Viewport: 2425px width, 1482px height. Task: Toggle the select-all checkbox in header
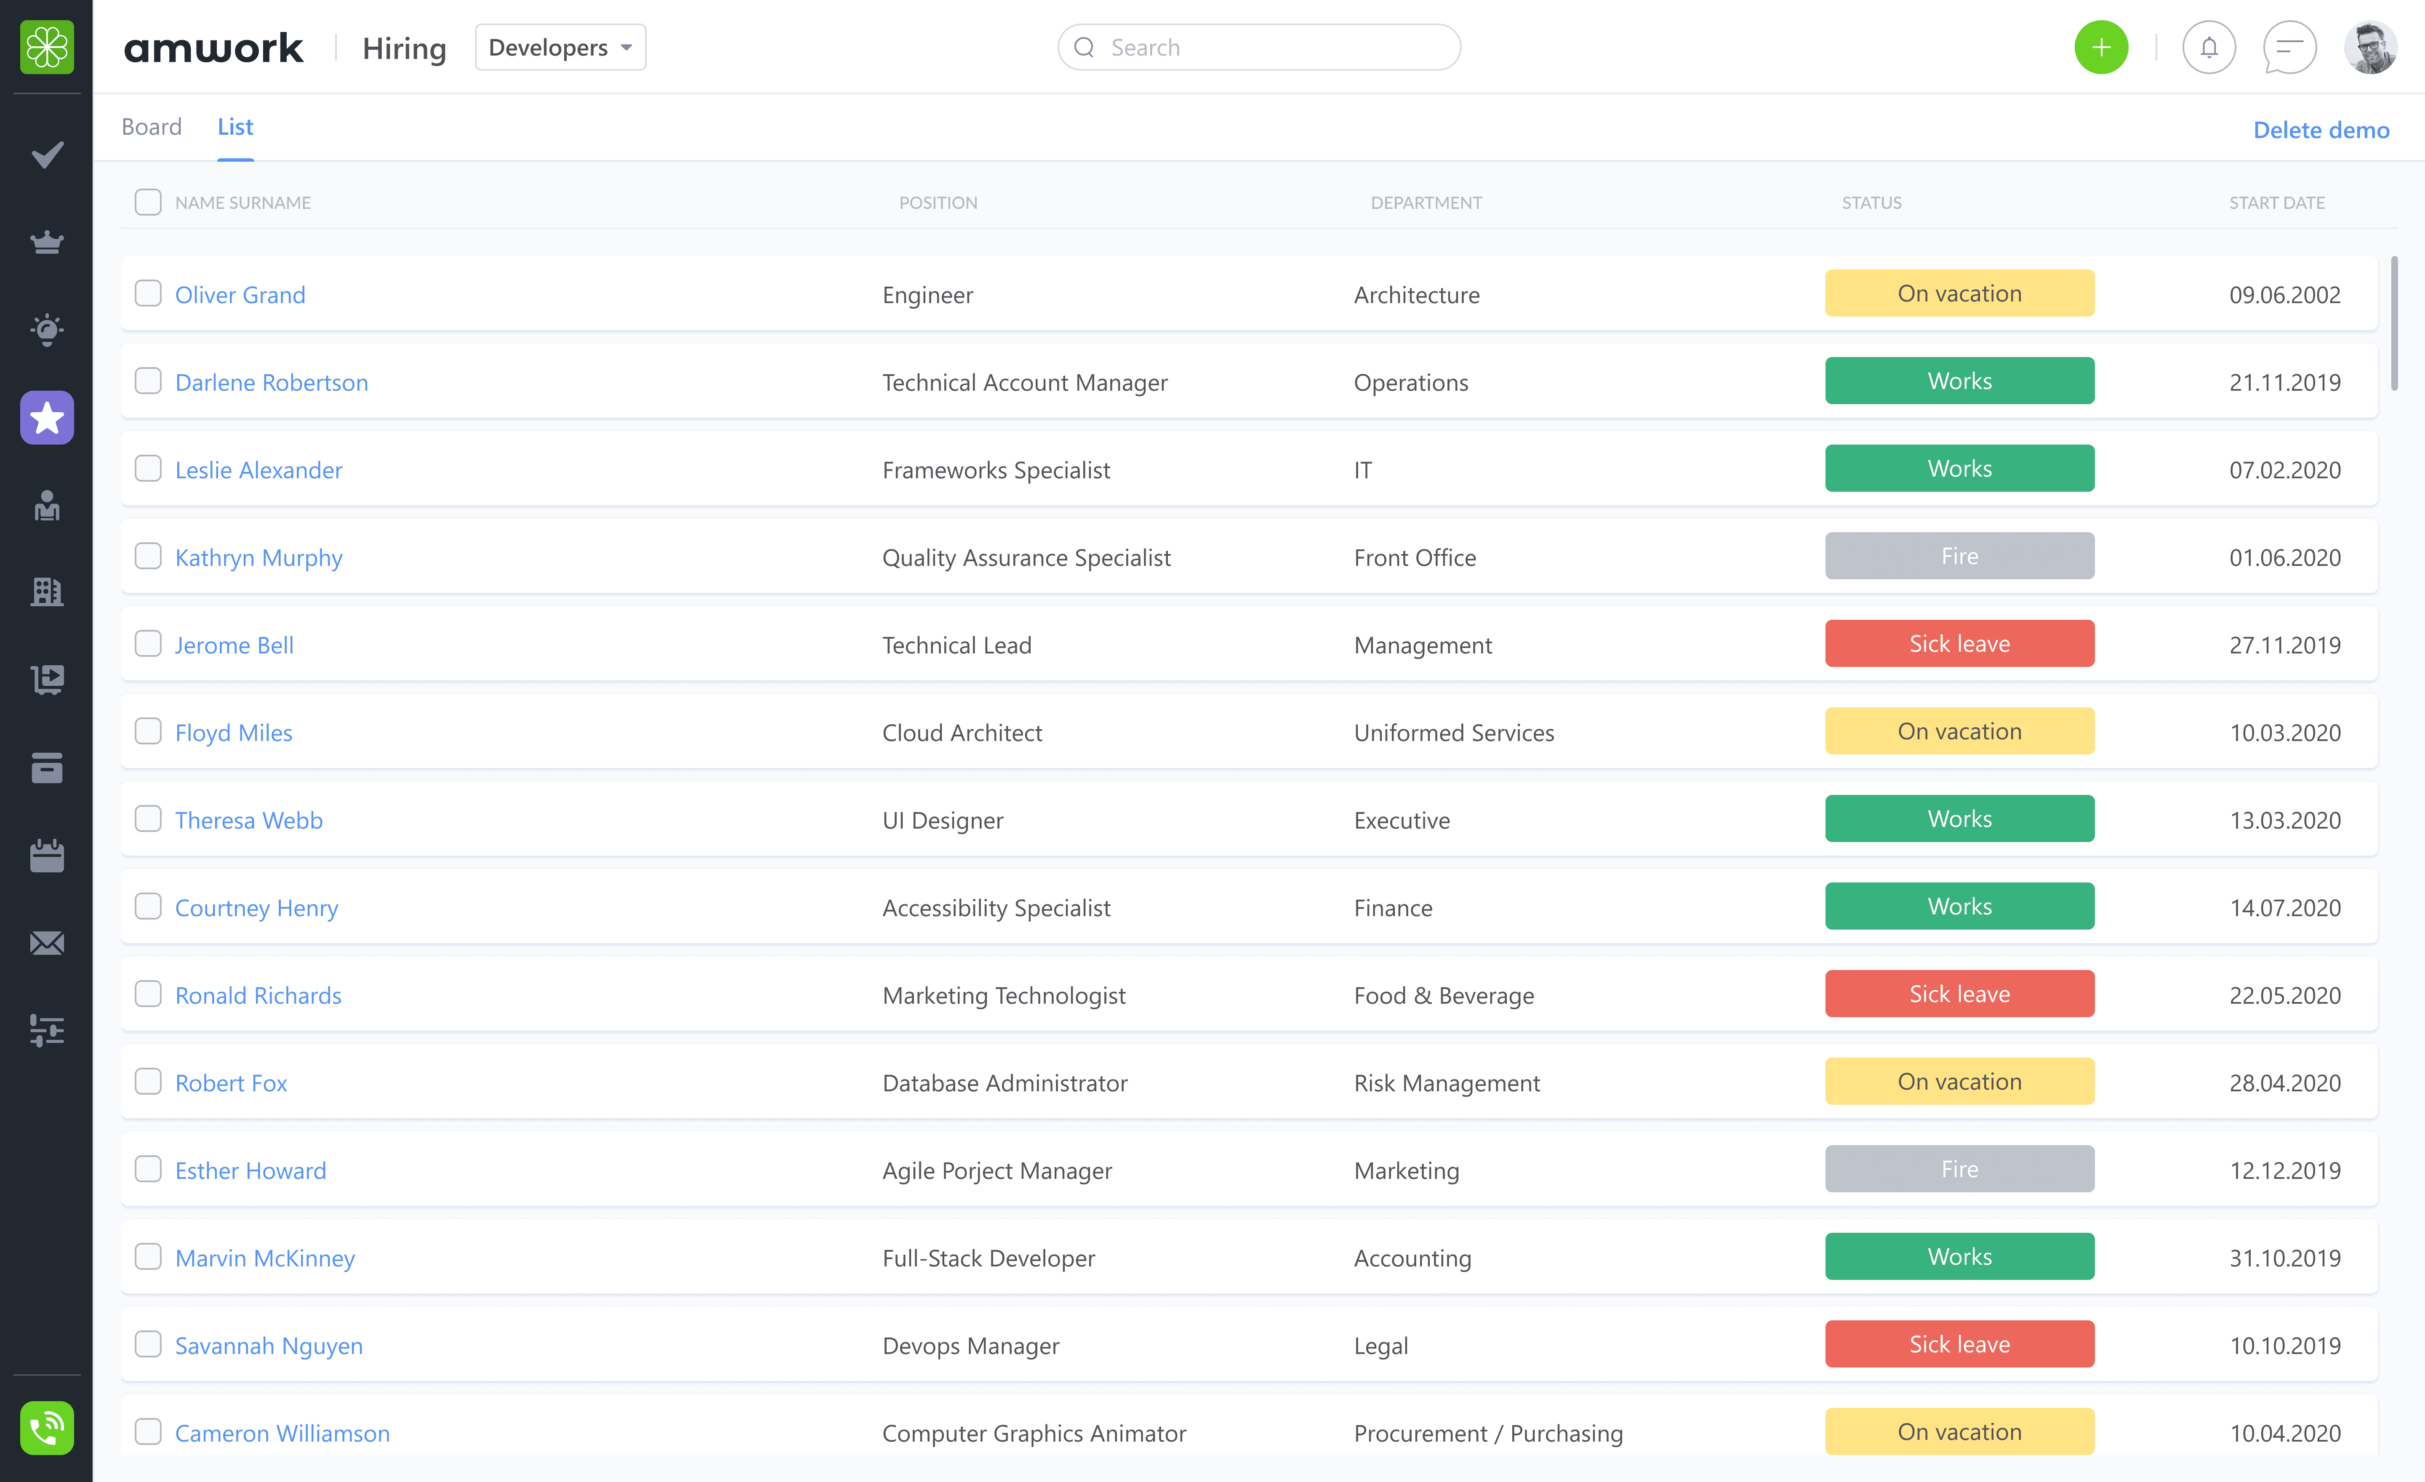[x=148, y=202]
